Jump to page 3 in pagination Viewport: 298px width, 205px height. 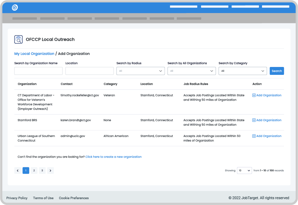42,170
